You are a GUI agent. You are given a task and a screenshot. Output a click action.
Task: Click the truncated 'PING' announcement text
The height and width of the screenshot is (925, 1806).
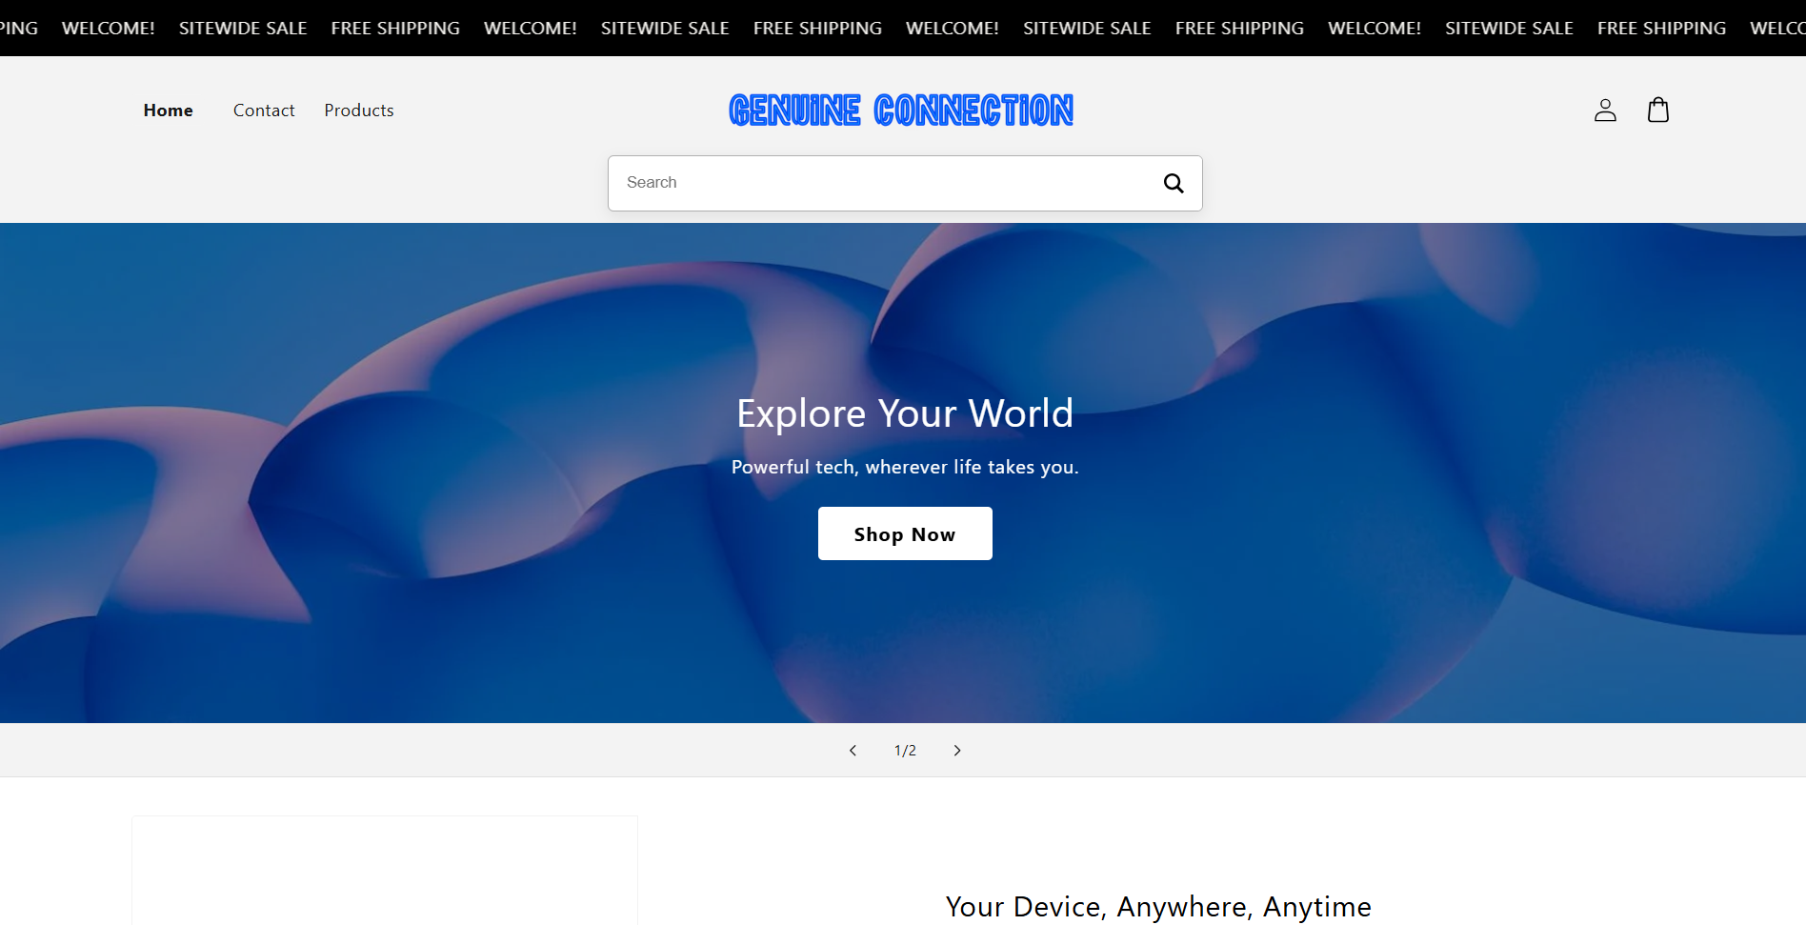pyautogui.click(x=18, y=29)
